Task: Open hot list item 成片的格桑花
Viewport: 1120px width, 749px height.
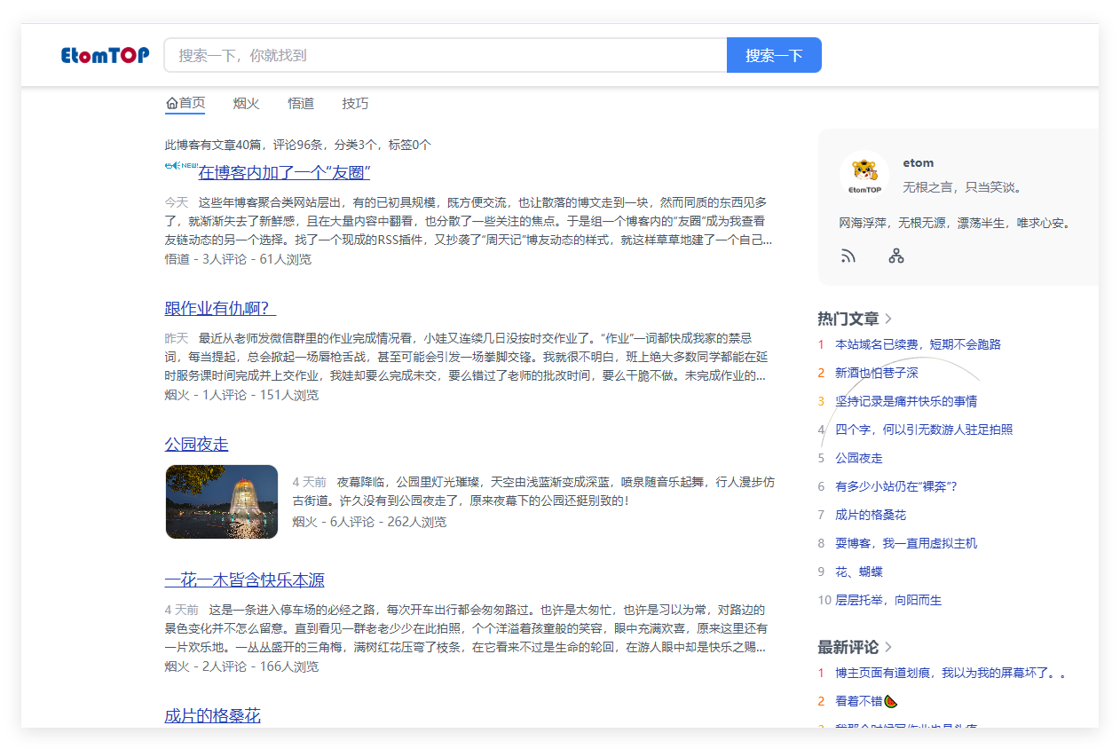Action: [871, 515]
